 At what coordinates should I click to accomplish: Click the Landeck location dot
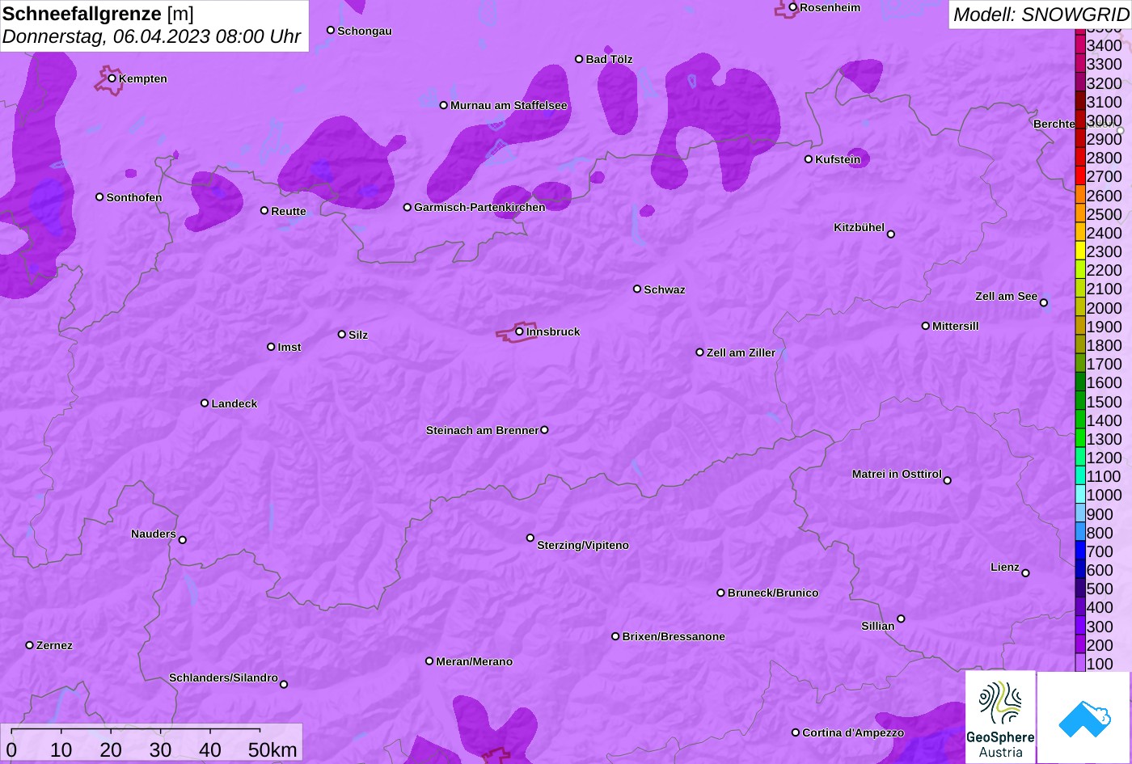(205, 403)
